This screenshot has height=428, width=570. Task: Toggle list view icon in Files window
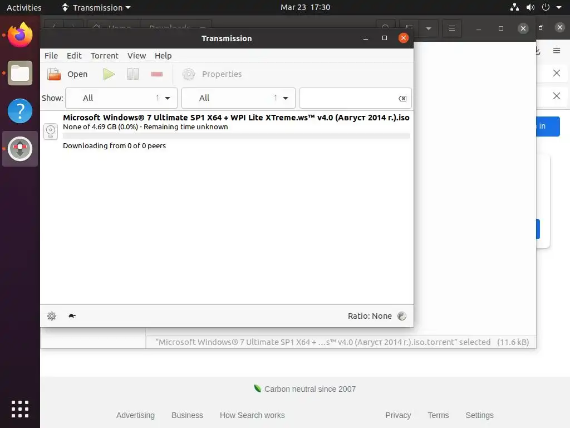coord(409,27)
